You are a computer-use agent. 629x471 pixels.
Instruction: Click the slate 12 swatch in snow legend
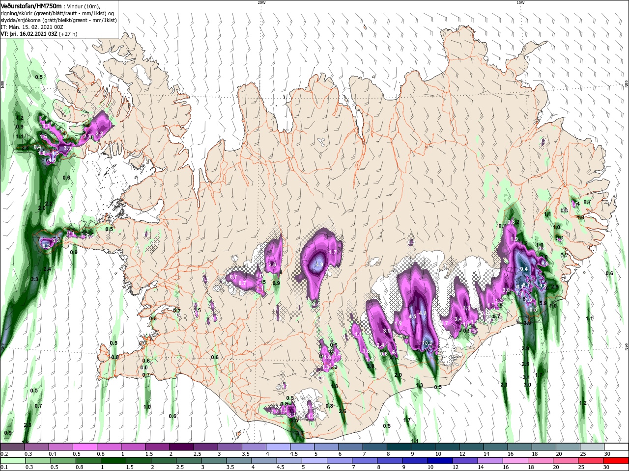tap(471, 447)
